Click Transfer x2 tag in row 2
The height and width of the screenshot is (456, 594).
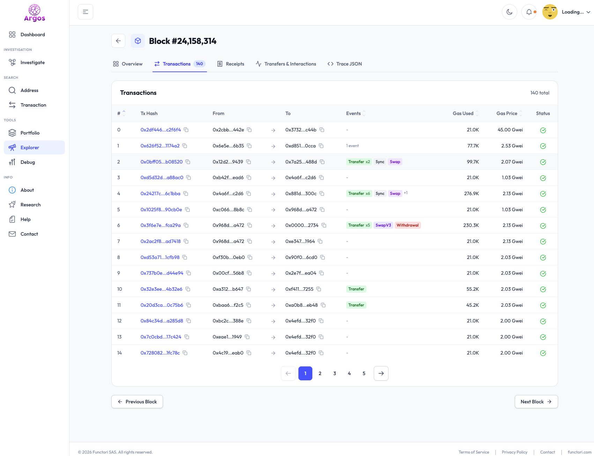(x=359, y=162)
